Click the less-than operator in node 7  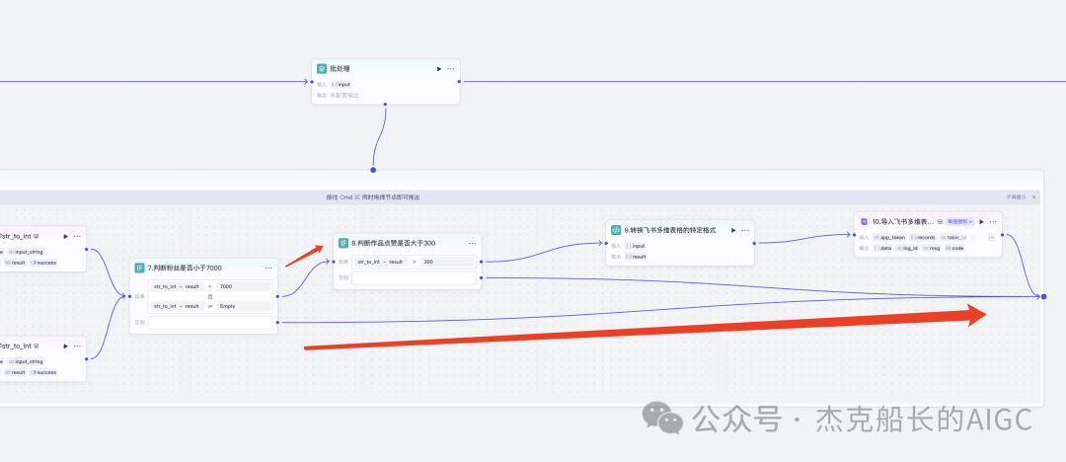point(210,286)
